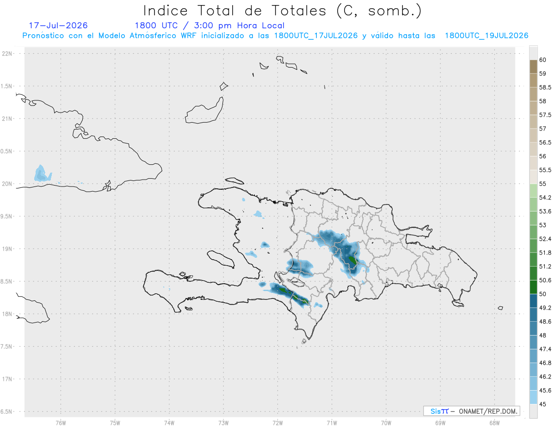Viewport: 555px width, 429px height.
Task: Click the '68W' longitude label
Action: coord(494,422)
